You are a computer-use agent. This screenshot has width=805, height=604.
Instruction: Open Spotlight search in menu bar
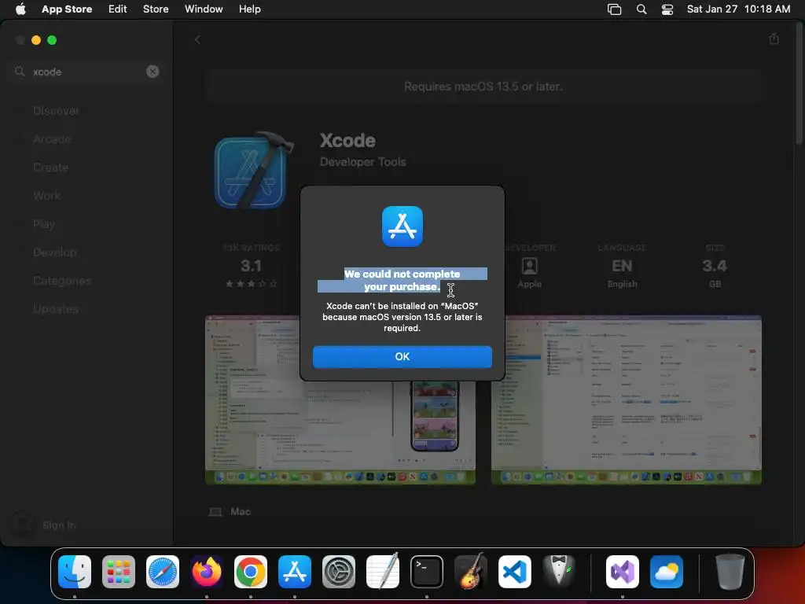pyautogui.click(x=641, y=9)
